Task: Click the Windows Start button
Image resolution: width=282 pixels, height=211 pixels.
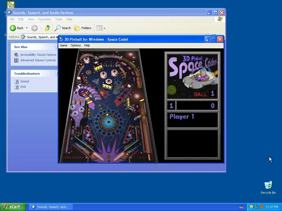Action: click(13, 207)
